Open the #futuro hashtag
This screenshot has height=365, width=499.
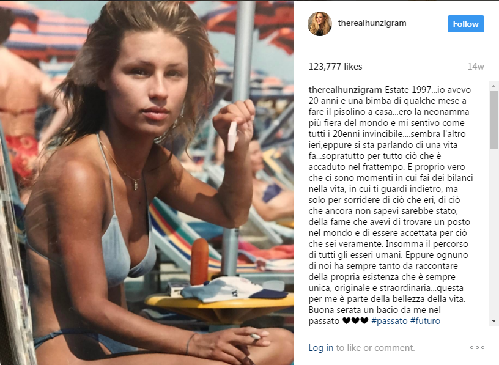(x=425, y=321)
